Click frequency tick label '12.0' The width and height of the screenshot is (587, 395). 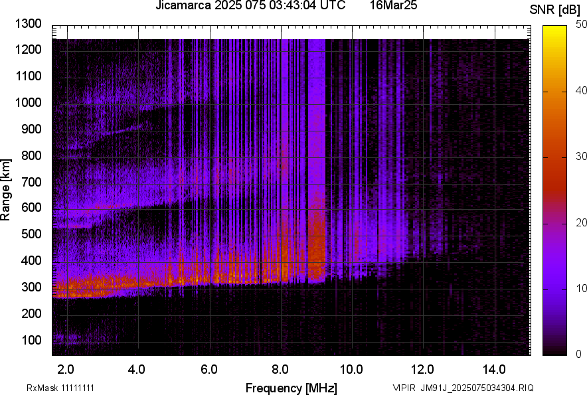(423, 370)
